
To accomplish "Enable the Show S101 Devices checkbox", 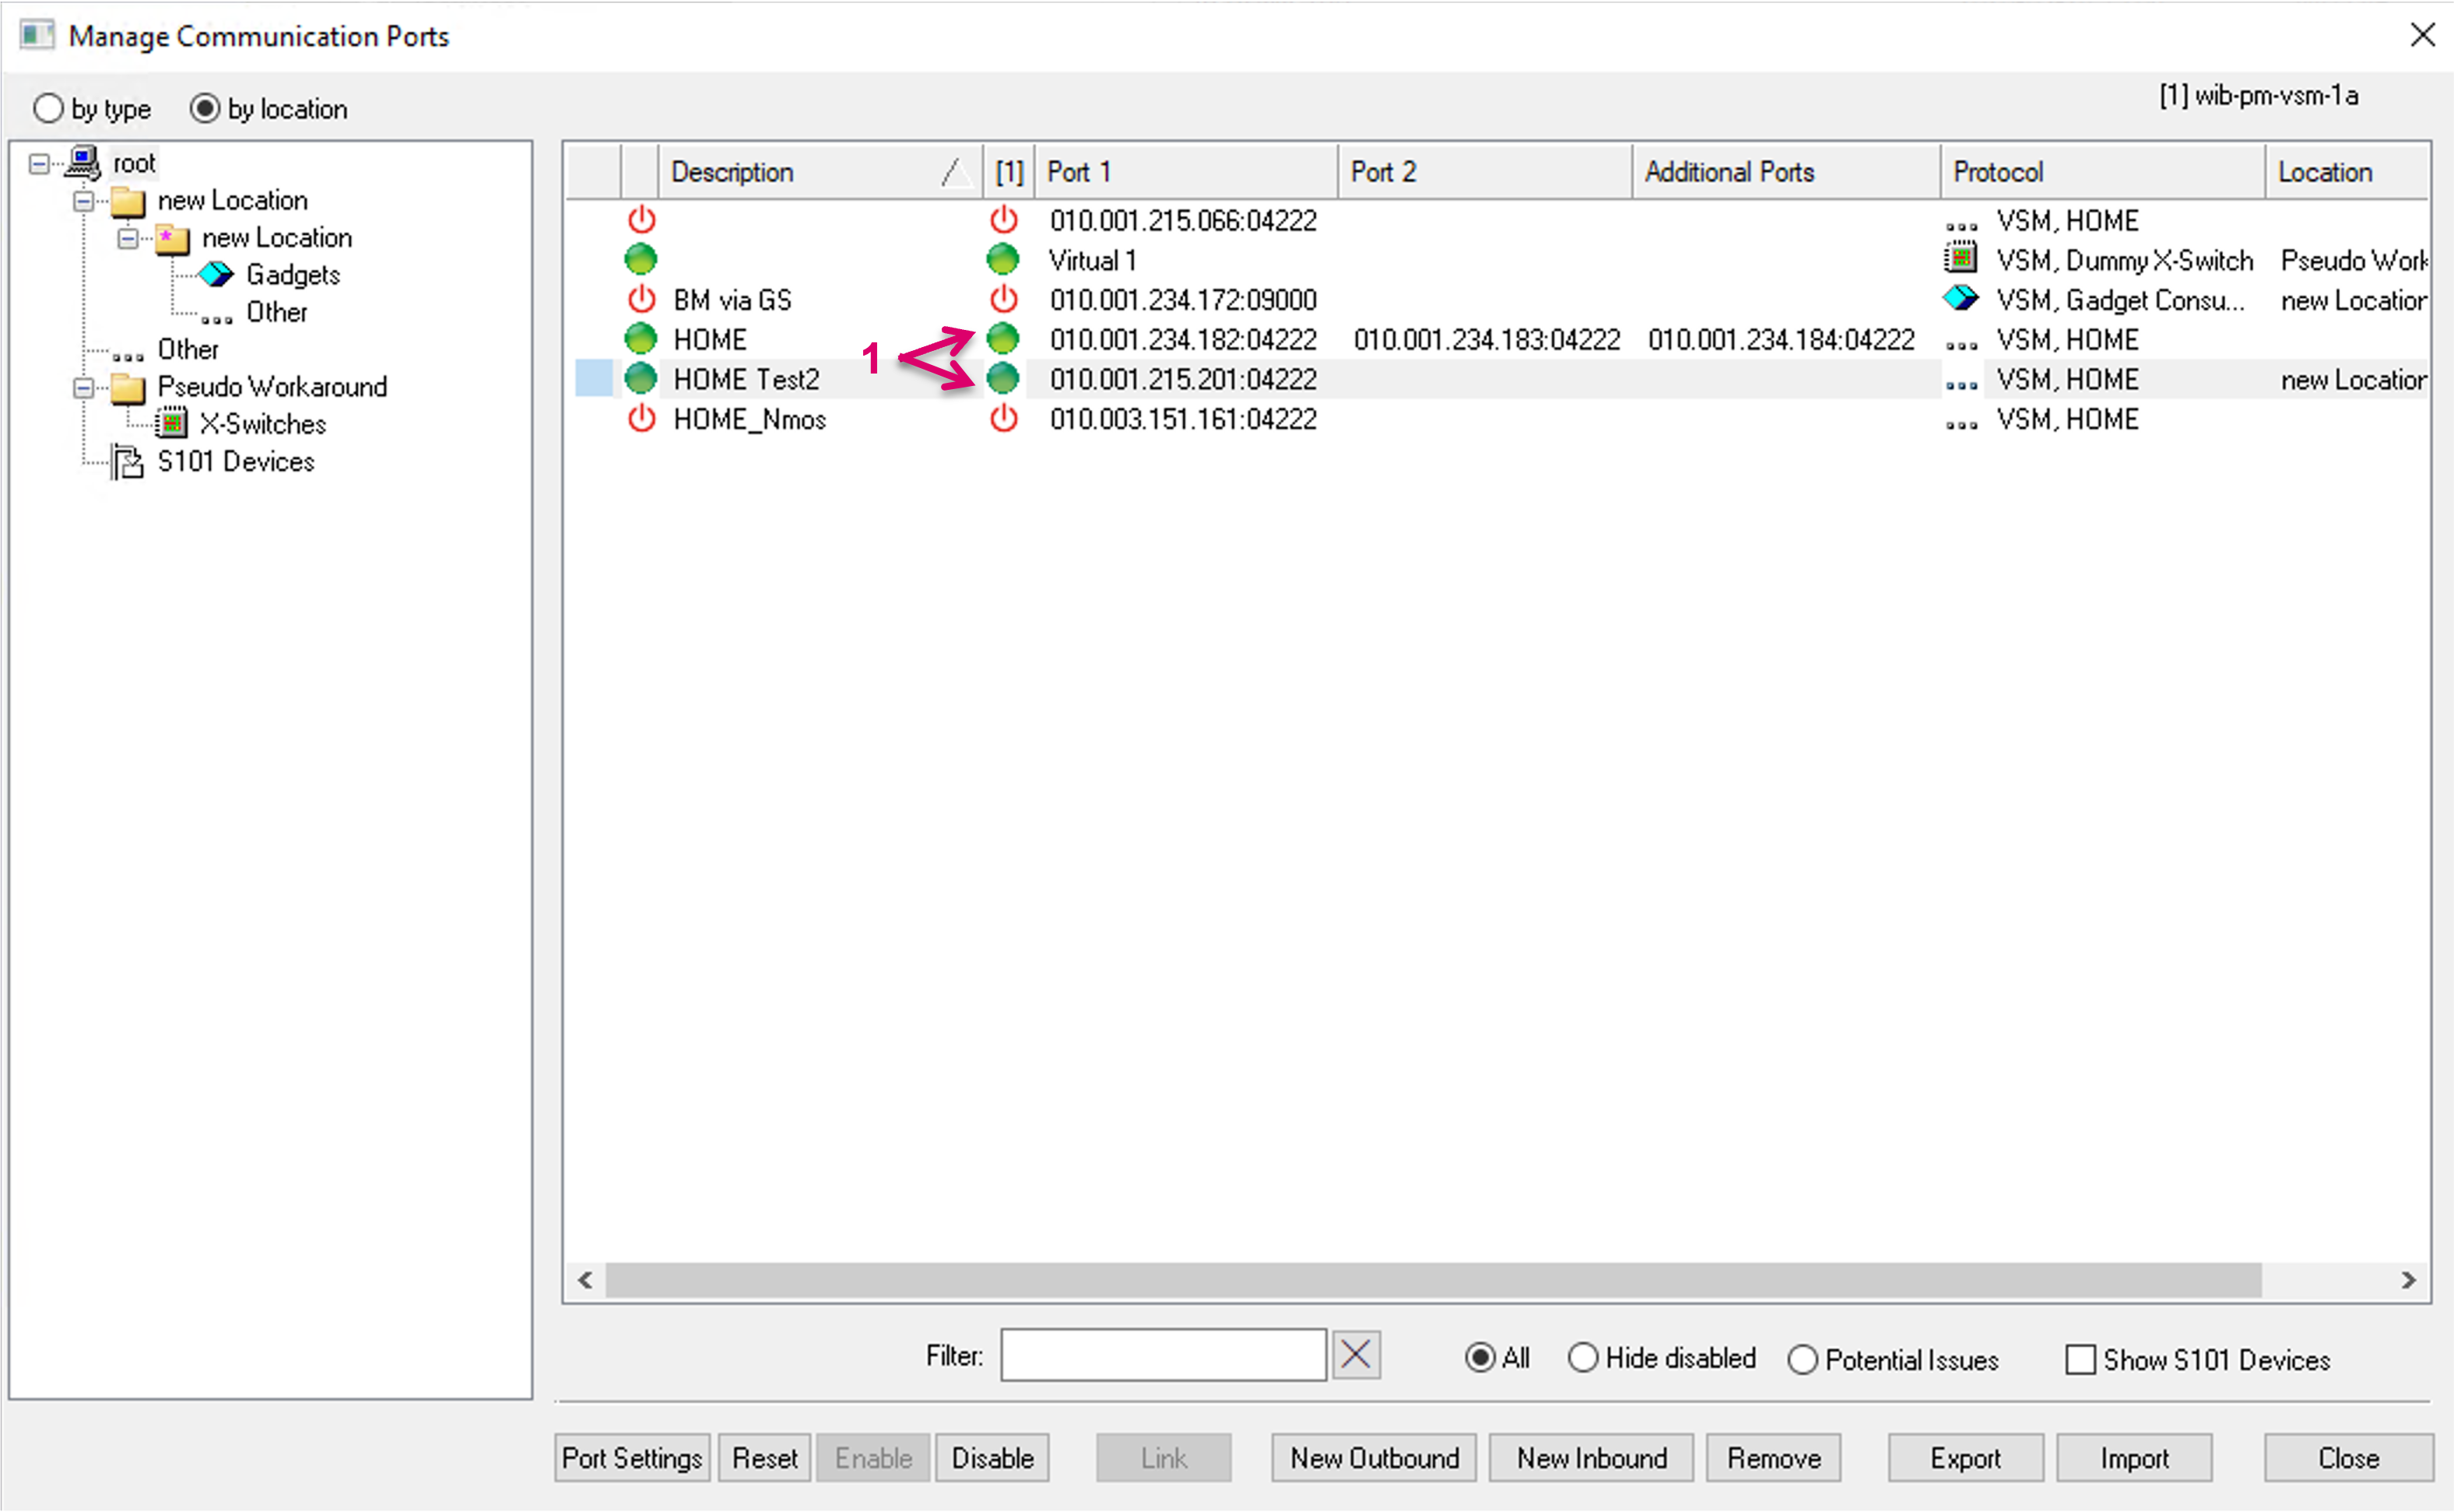I will 2080,1359.
